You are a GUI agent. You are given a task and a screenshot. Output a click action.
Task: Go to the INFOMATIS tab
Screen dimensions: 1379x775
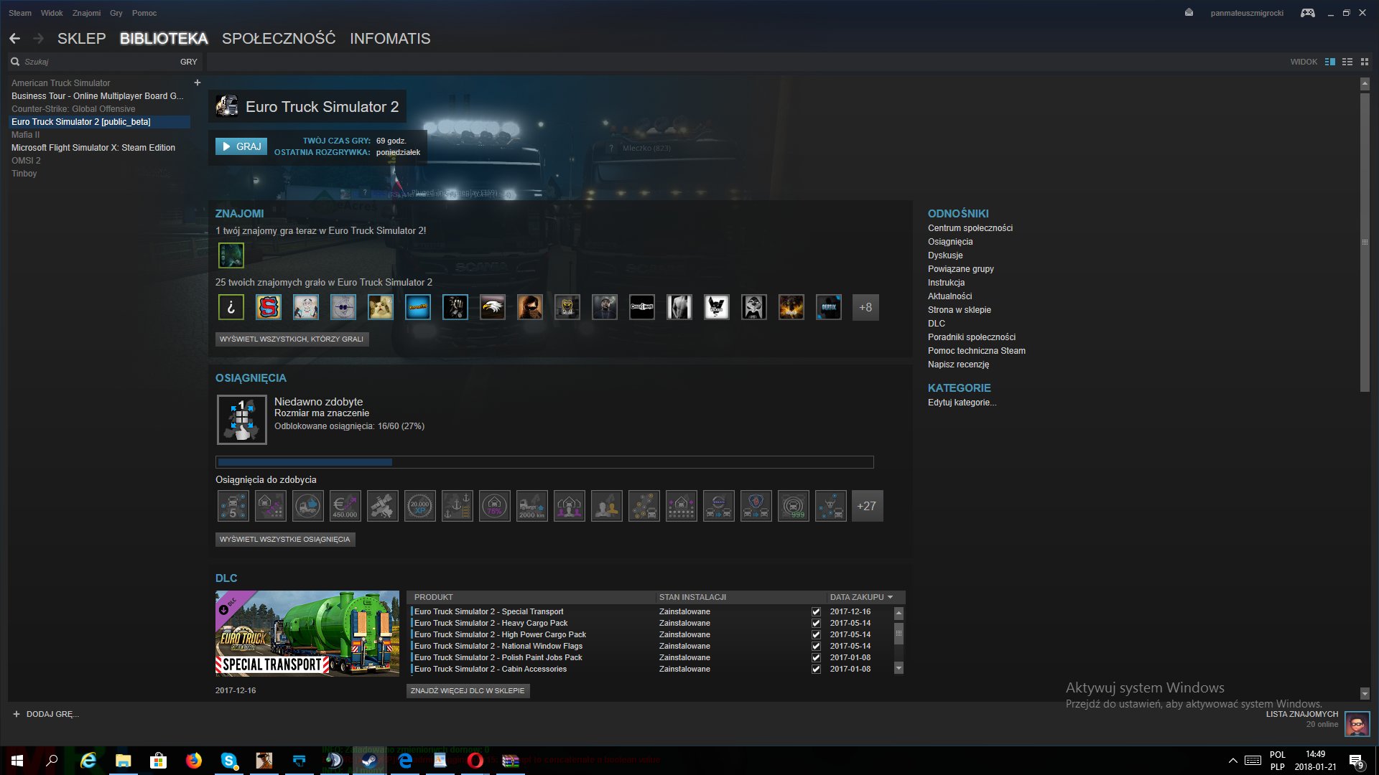pos(390,39)
